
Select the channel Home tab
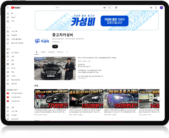pos(37,52)
